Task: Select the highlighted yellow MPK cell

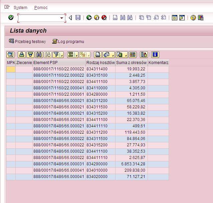Action: 11,69
